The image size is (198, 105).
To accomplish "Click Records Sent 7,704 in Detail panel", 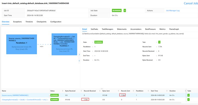I will (160, 47).
